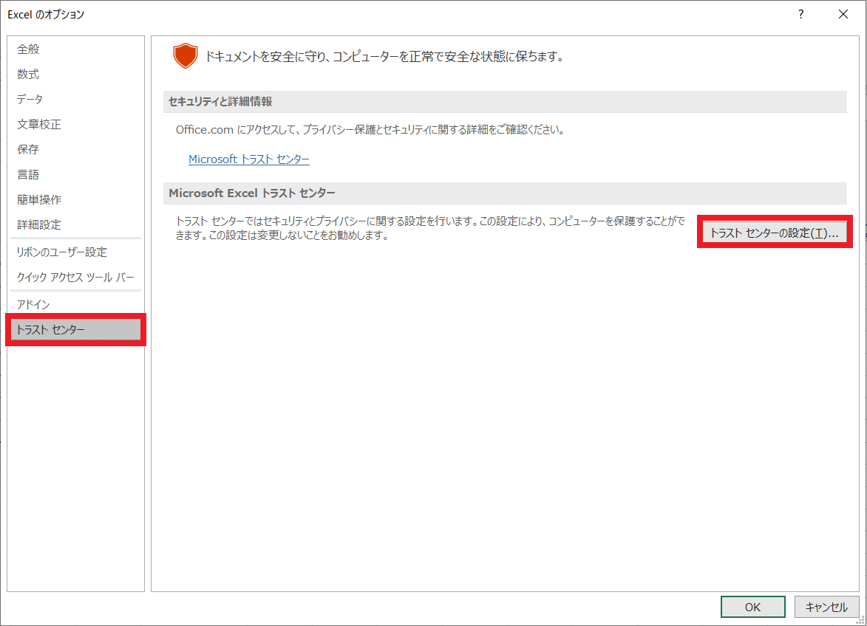Open クイック アクセス ツール バー settings
Viewport: 867px width, 626px height.
[x=75, y=278]
